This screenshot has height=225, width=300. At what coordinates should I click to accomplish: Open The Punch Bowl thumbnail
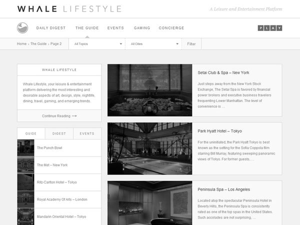coord(25,148)
